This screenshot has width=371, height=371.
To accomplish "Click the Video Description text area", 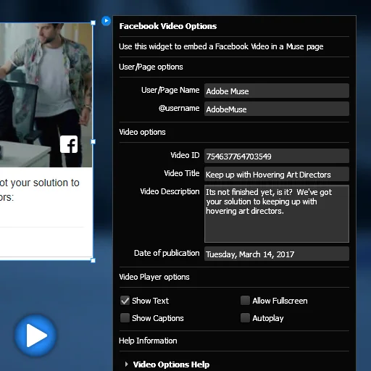I will coord(277,214).
